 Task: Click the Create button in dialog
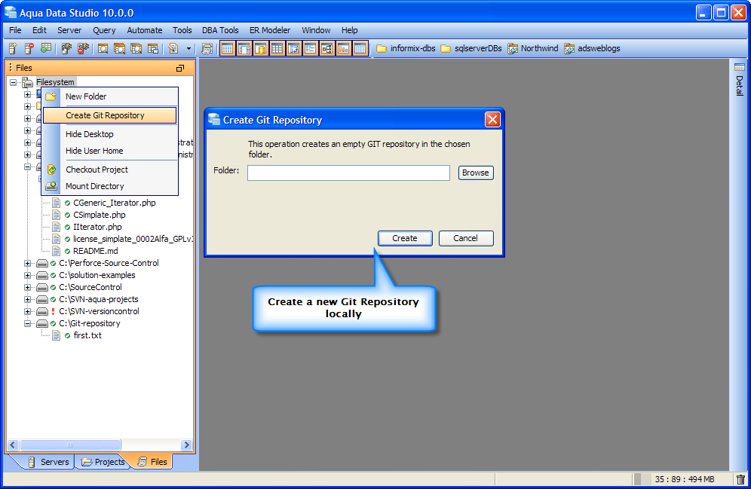[405, 238]
